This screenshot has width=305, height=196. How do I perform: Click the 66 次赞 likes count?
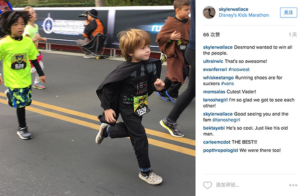pyautogui.click(x=211, y=34)
